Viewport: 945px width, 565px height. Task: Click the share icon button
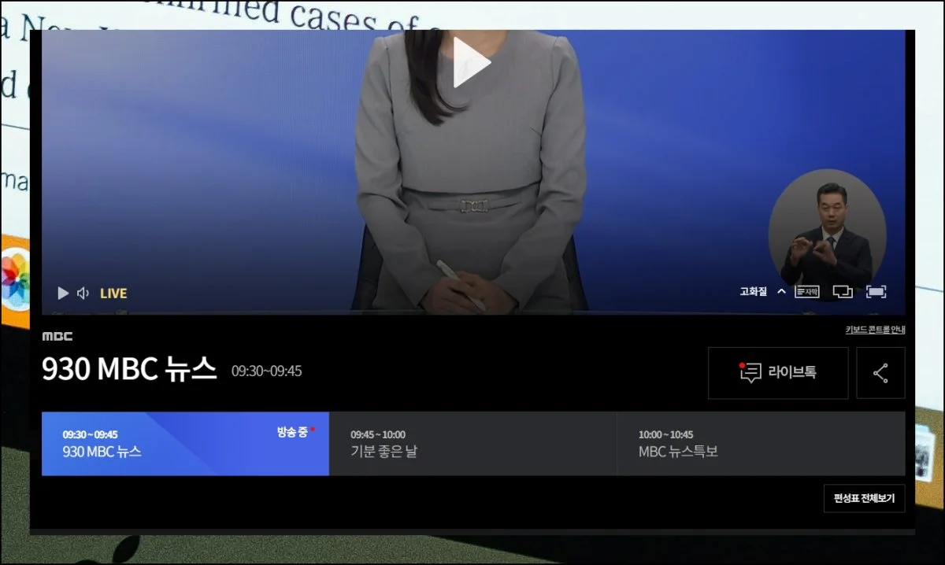[880, 373]
